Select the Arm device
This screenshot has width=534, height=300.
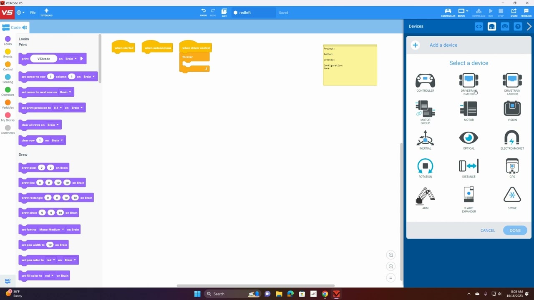[x=425, y=198]
